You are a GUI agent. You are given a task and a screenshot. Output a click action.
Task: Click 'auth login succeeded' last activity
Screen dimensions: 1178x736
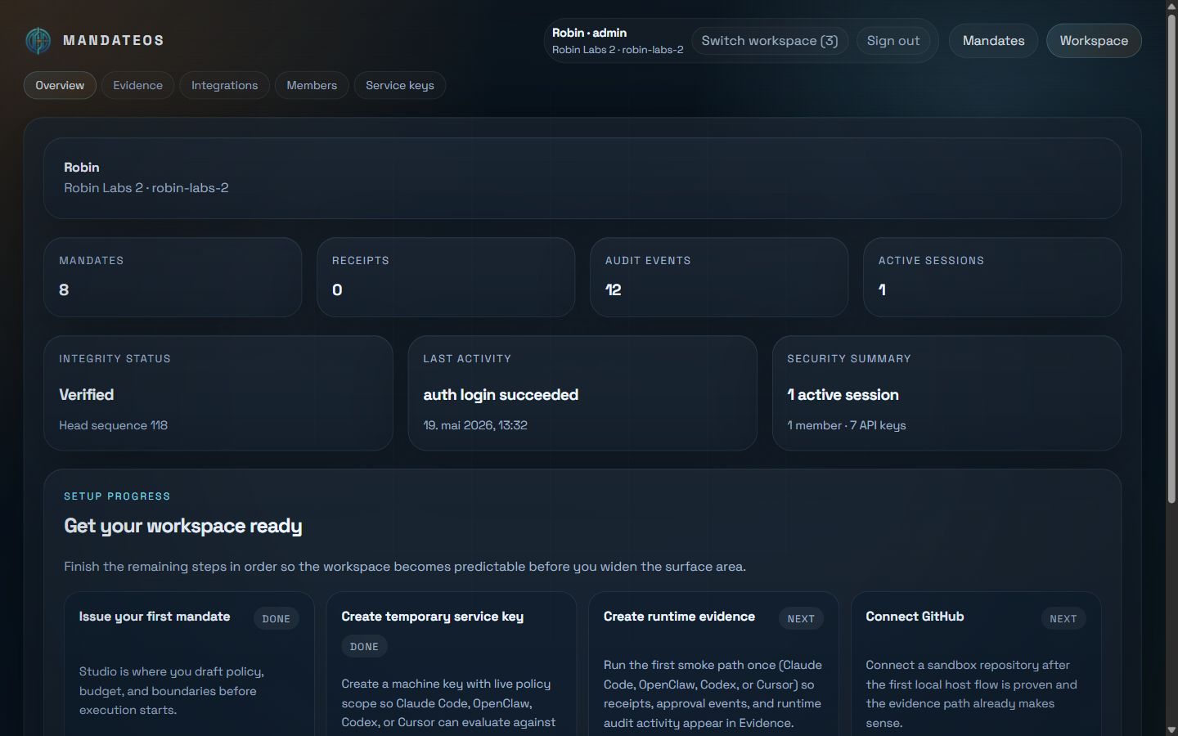[x=501, y=395]
